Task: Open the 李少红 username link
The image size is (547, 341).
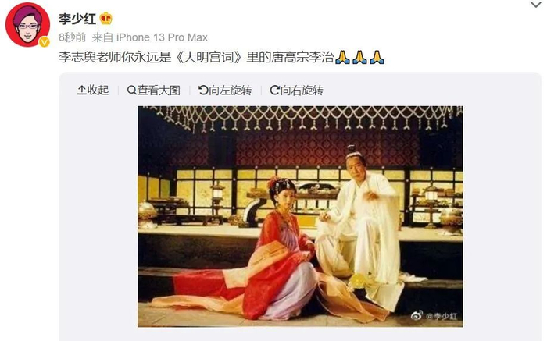Action: [77, 19]
